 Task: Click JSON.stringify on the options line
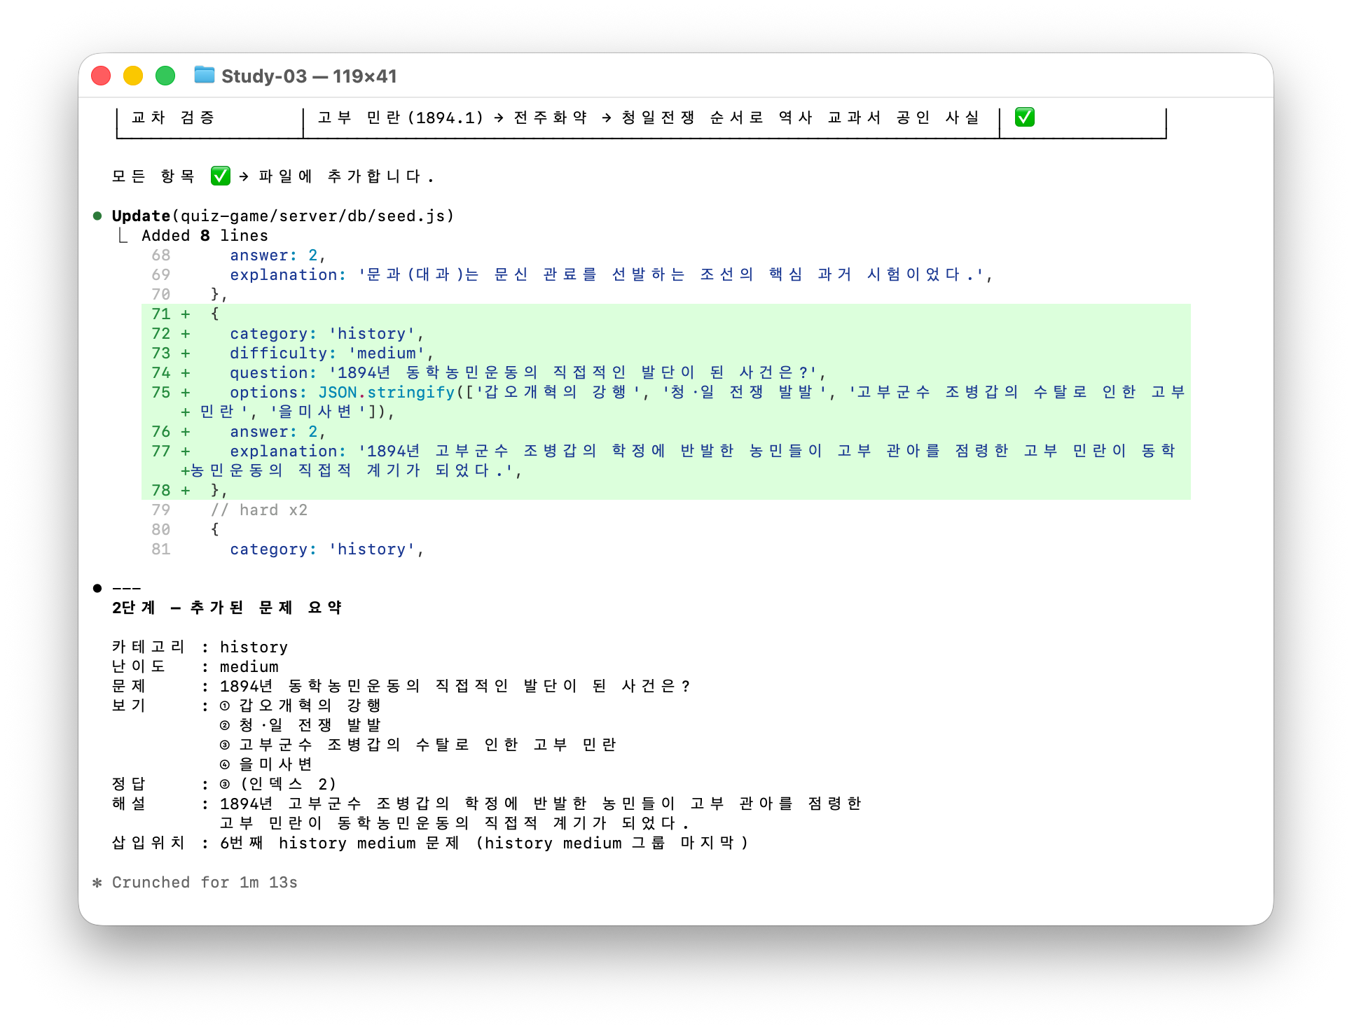[x=386, y=393]
